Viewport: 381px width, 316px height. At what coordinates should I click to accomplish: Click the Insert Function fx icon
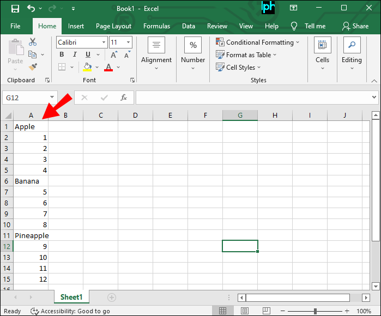124,98
